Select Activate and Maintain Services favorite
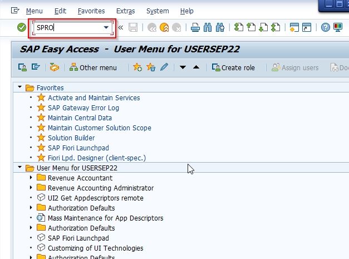The width and height of the screenshot is (349, 259). click(94, 98)
